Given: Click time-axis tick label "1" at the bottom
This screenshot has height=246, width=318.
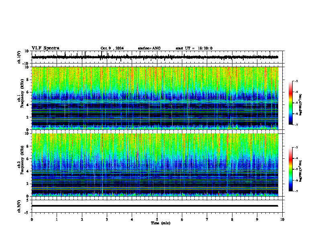Looking at the screenshot, I should (57, 219).
